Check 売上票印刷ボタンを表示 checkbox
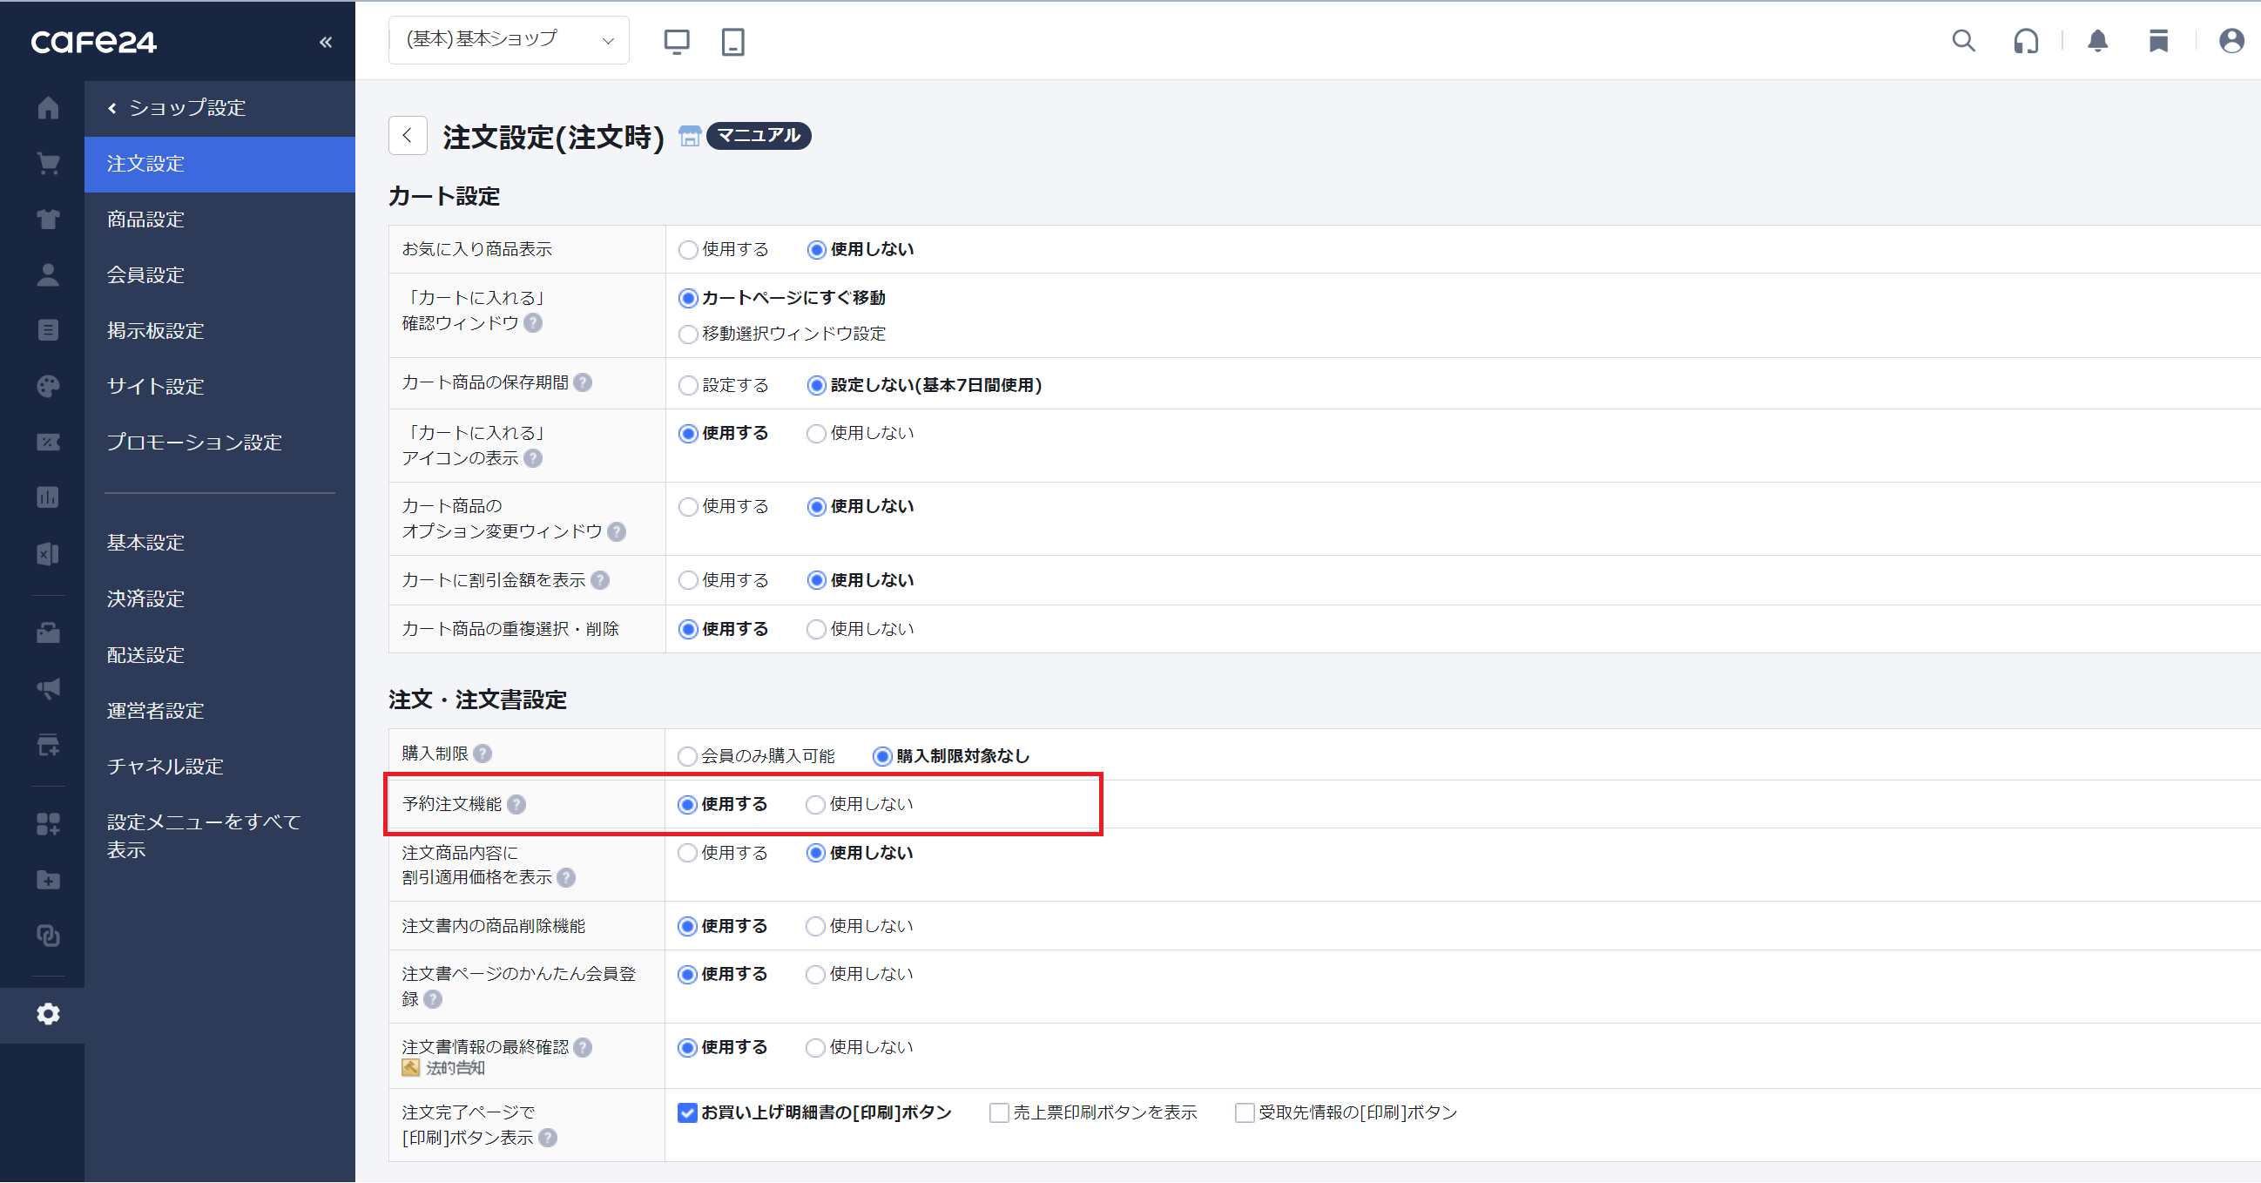 point(998,1113)
